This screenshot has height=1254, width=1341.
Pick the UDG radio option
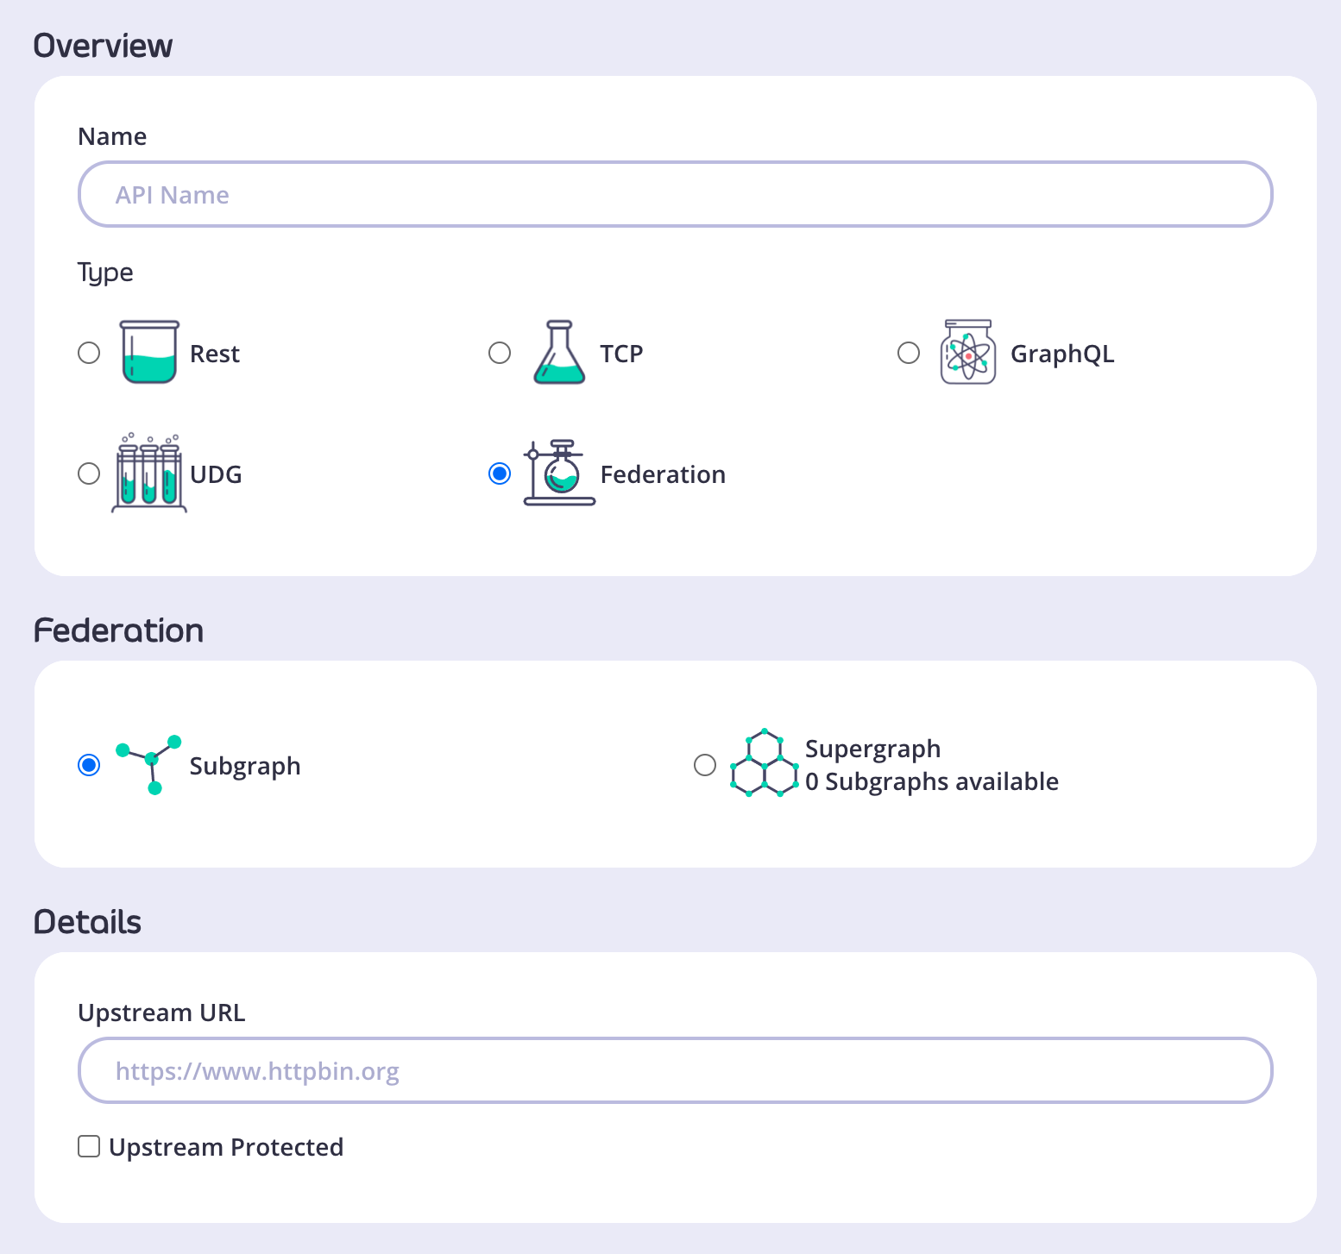click(89, 474)
